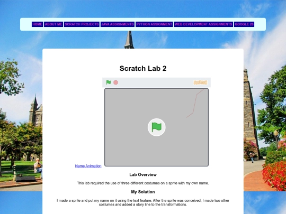Click the red stop button in Scratch player
Viewport: 286px width, 214px height.
click(115, 82)
